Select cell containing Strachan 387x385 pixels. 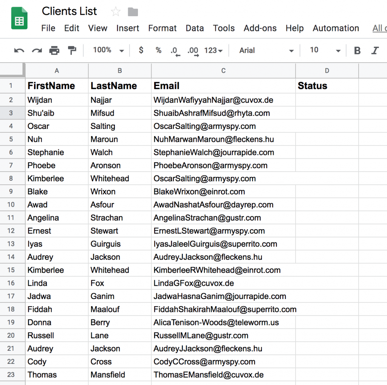(x=120, y=218)
